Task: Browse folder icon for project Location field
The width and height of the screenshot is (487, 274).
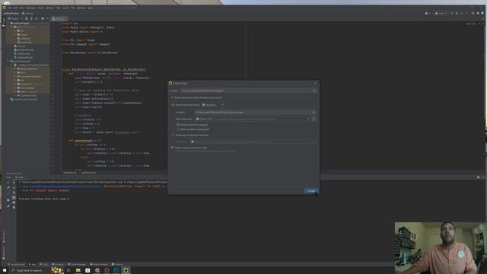Action: point(314,91)
